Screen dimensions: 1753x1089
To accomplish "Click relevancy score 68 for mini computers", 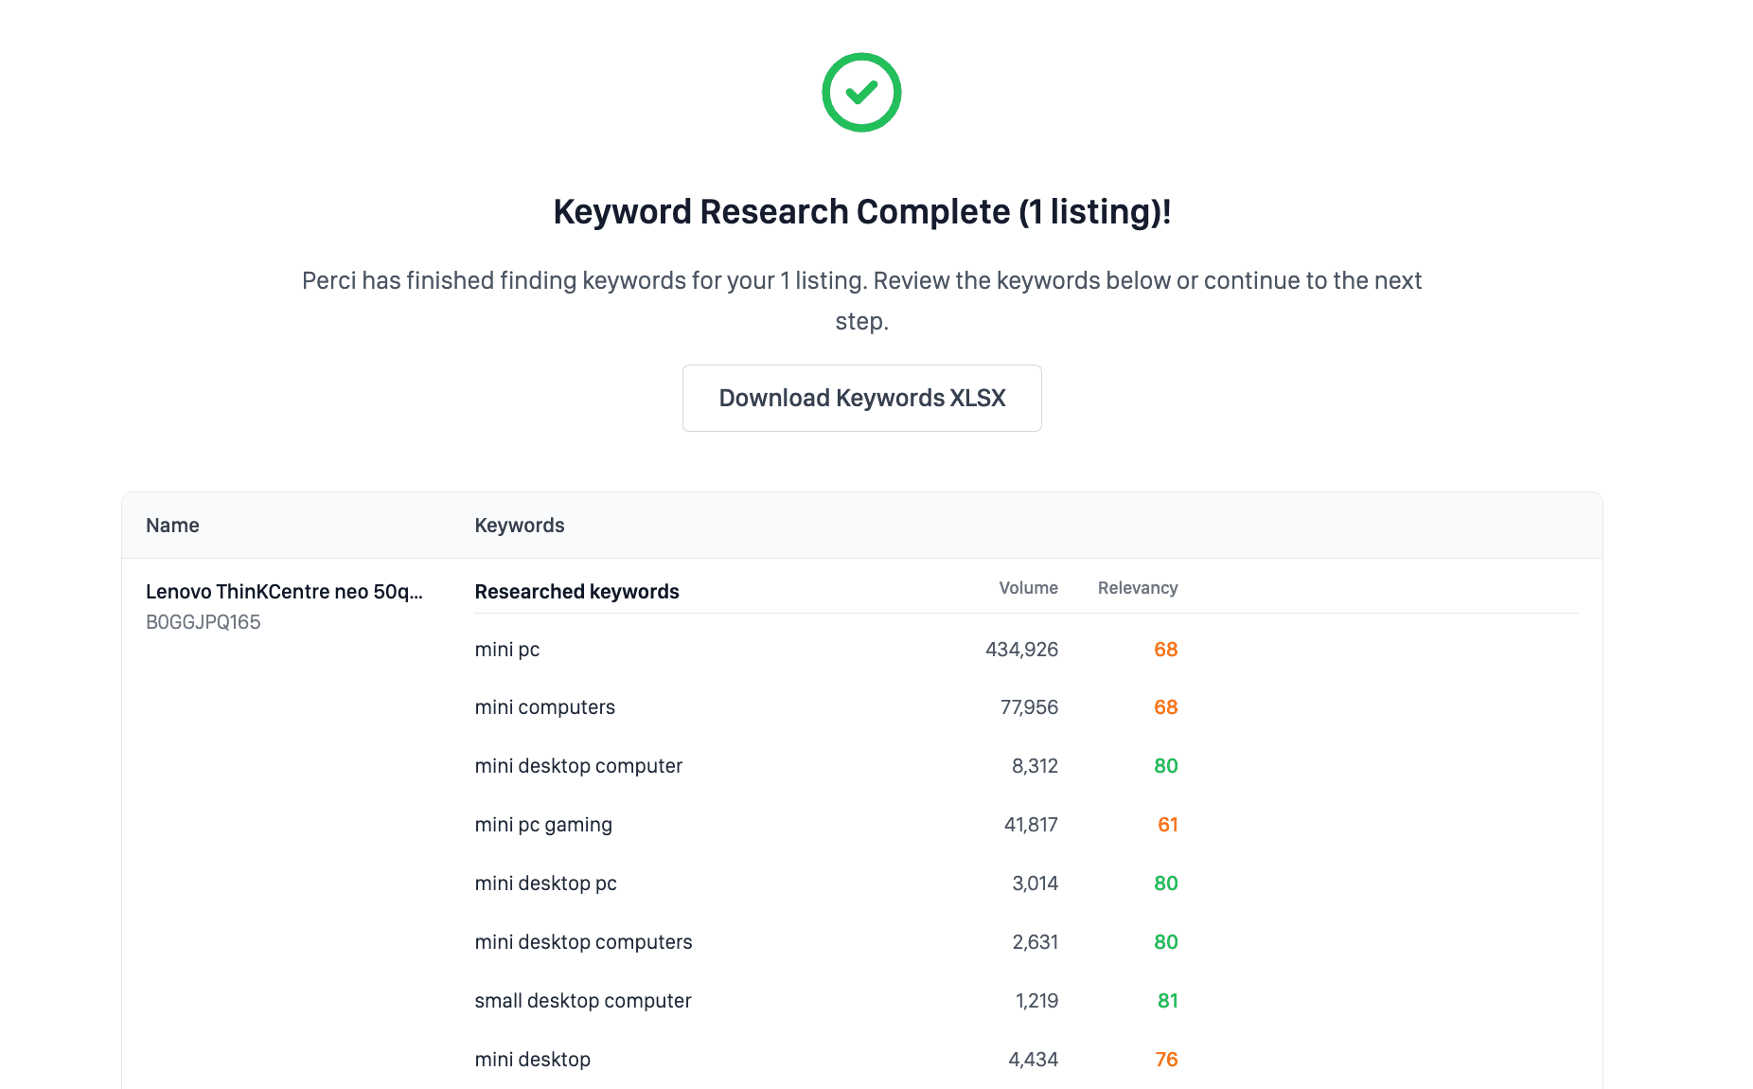I will tap(1165, 707).
